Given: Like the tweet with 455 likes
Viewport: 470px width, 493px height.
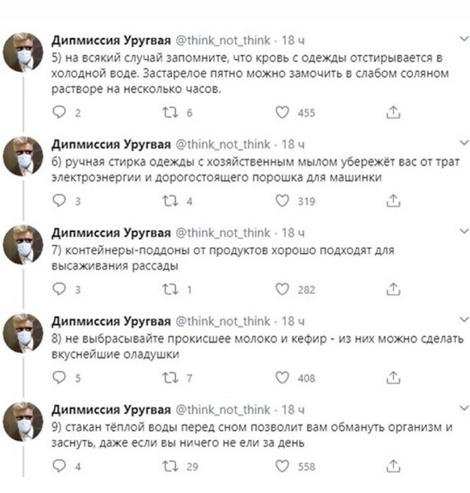Looking at the screenshot, I should click(283, 112).
